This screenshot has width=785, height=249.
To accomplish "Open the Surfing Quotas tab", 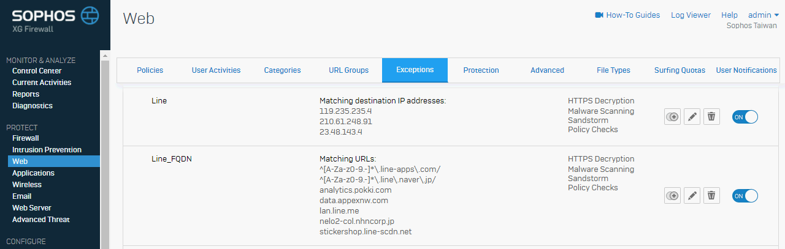I will (680, 70).
